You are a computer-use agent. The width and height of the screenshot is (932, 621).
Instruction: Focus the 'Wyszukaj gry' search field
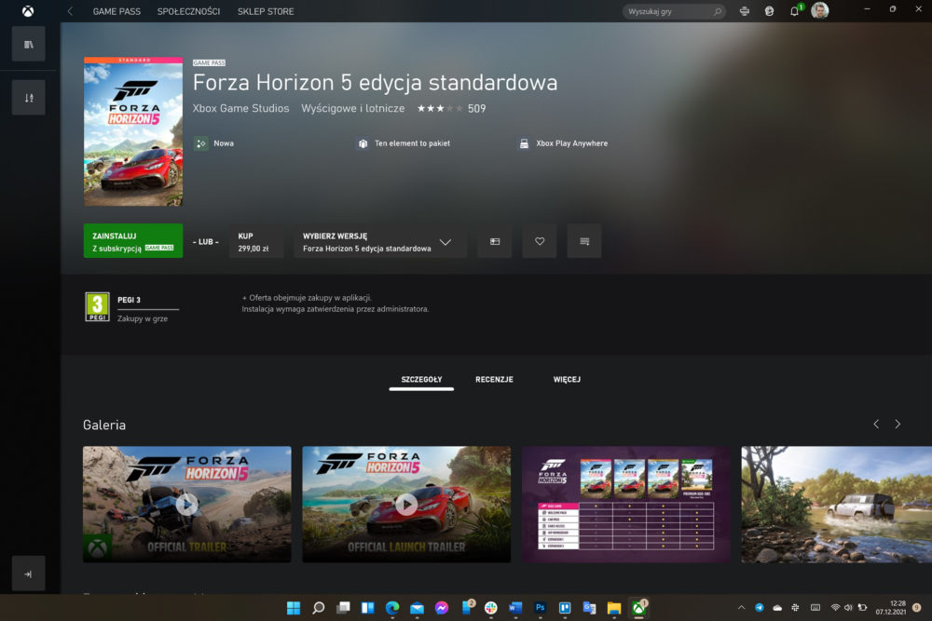(674, 11)
